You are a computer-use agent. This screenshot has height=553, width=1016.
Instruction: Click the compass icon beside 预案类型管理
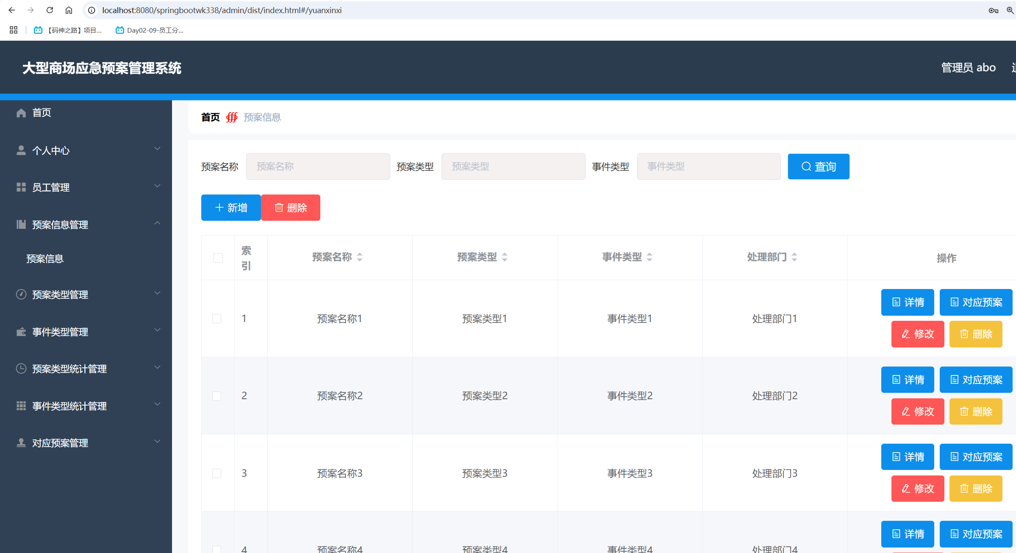[x=21, y=295]
